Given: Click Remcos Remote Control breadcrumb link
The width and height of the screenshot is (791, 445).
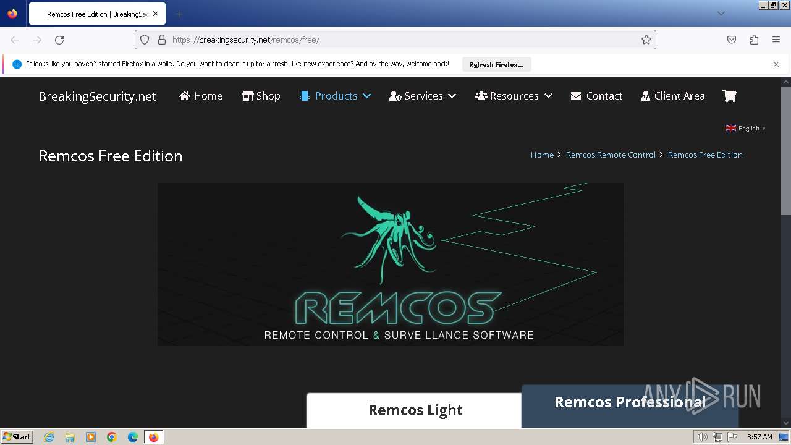Looking at the screenshot, I should click(x=611, y=155).
